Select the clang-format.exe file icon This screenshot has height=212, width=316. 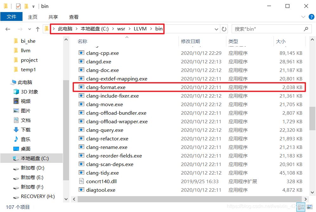81,87
